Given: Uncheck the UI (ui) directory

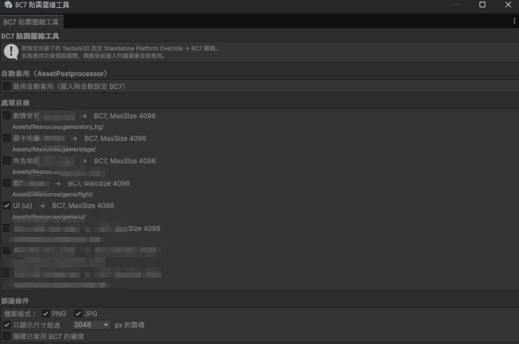Looking at the screenshot, I should click(7, 205).
